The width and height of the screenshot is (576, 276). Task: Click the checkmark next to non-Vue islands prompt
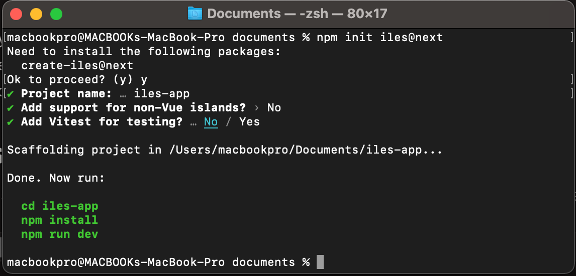pyautogui.click(x=11, y=108)
